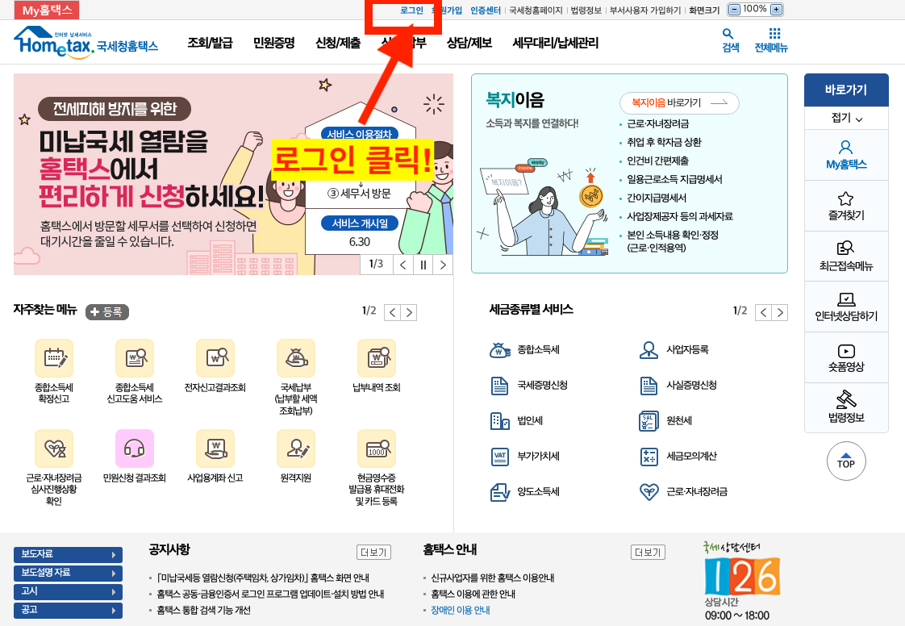
Task: Open 장애인 이용 안내 link
Action: [x=461, y=611]
